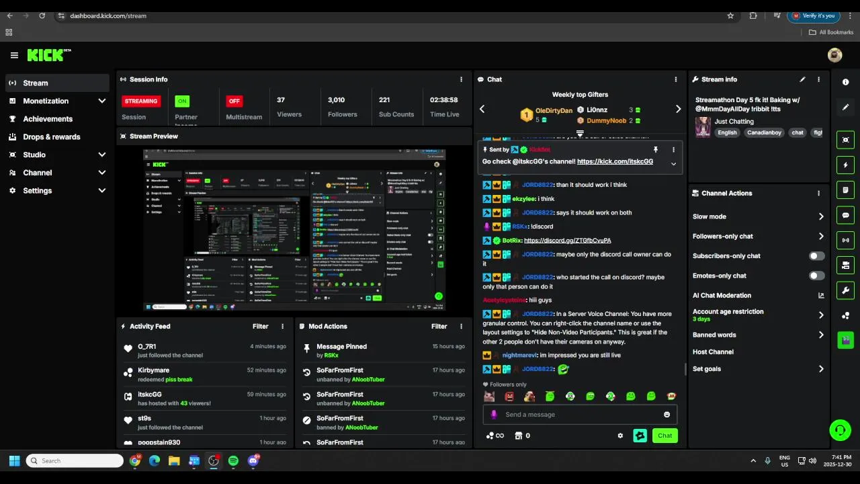Screen dimensions: 860x484
Task: Show next Weekly top Gifters page
Action: pos(678,109)
